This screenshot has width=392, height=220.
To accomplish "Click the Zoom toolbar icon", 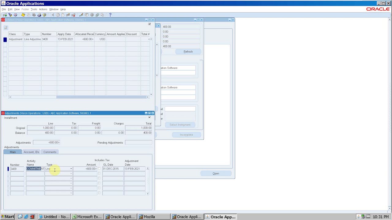I will [86, 15].
